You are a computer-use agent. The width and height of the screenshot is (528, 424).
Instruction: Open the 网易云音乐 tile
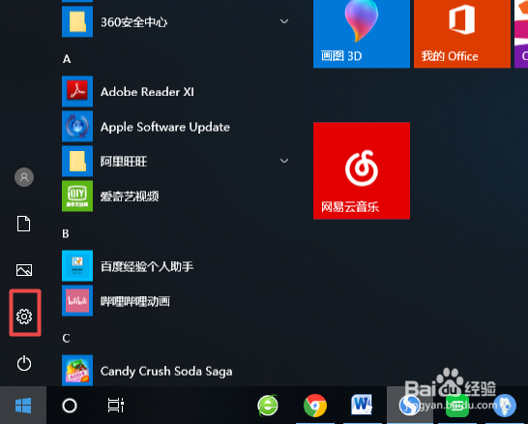[x=362, y=171]
